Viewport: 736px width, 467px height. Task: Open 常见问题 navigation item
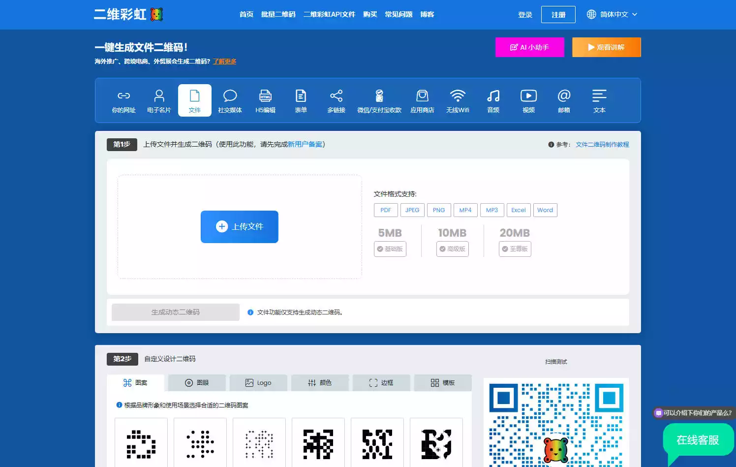click(x=399, y=14)
